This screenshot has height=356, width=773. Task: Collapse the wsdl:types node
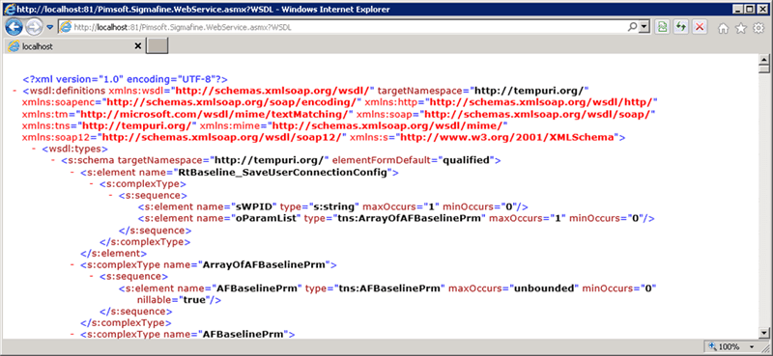point(34,149)
